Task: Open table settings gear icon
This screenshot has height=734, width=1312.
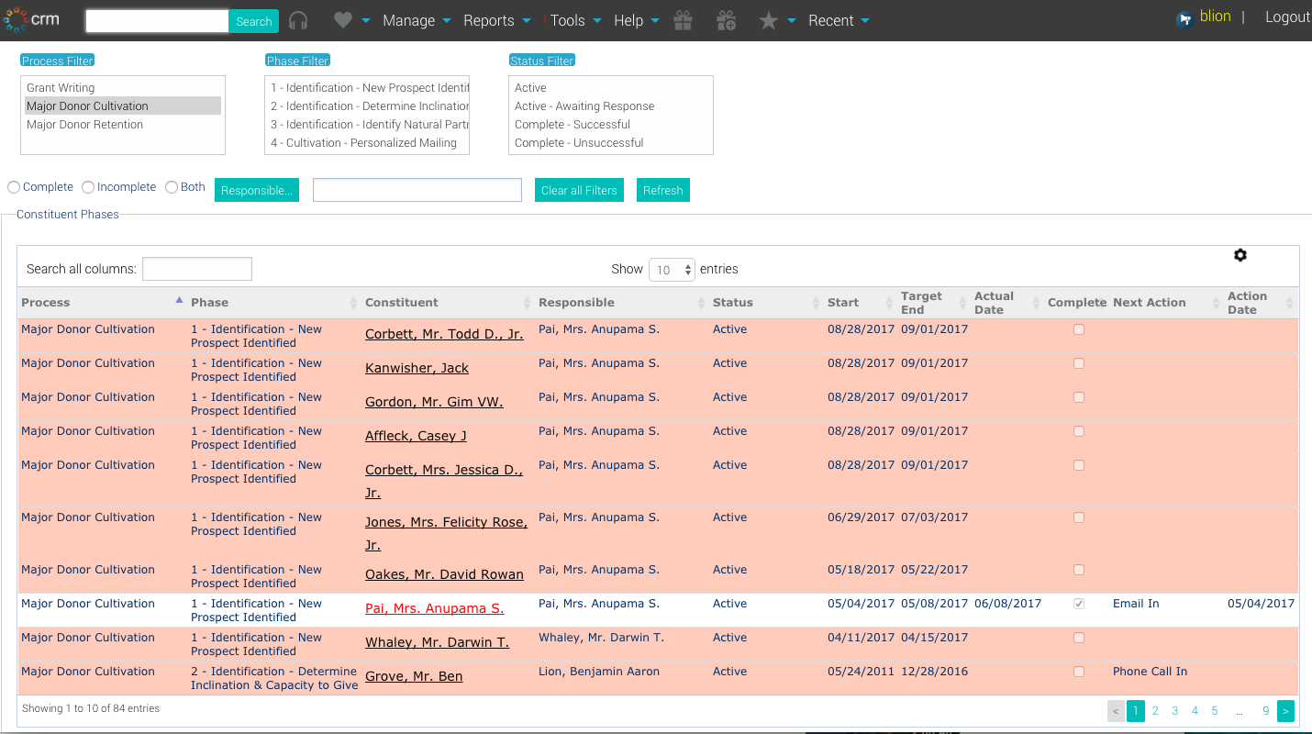Action: pyautogui.click(x=1240, y=255)
